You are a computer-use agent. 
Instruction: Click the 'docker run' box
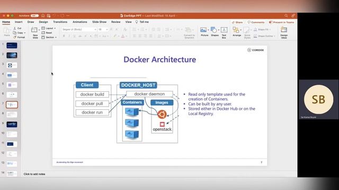point(92,112)
